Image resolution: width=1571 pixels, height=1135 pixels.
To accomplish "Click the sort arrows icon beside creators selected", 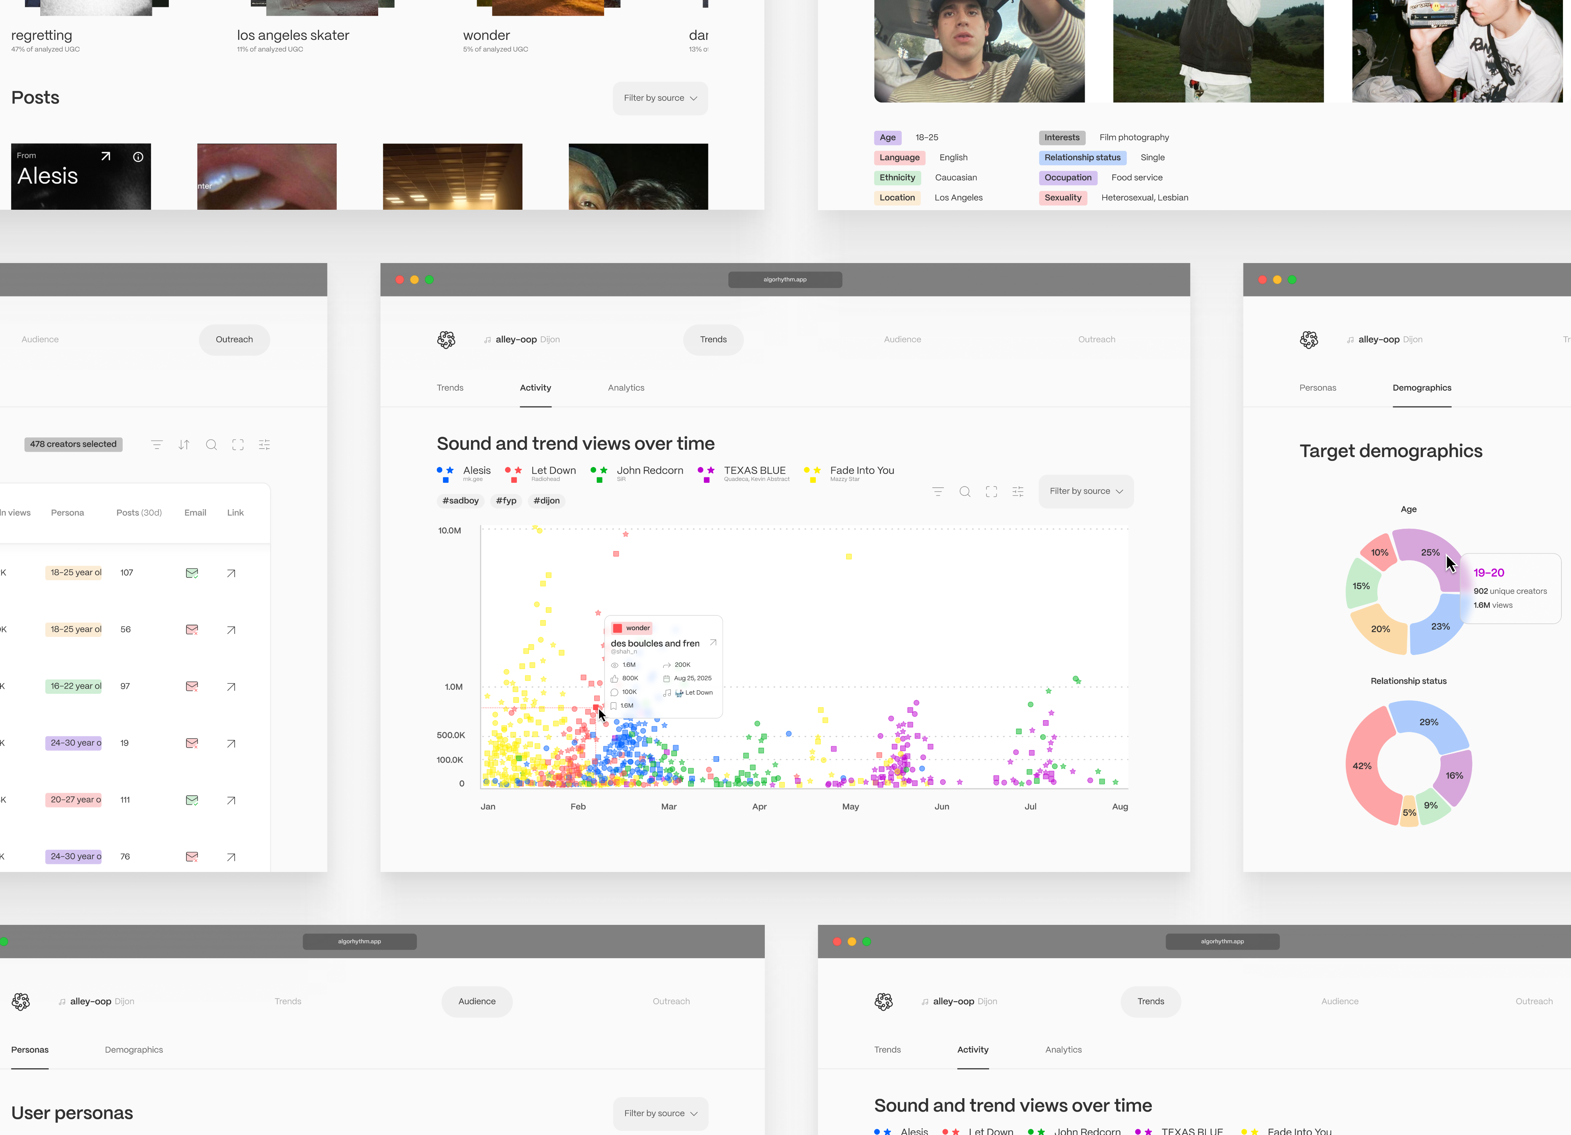I will pyautogui.click(x=184, y=444).
